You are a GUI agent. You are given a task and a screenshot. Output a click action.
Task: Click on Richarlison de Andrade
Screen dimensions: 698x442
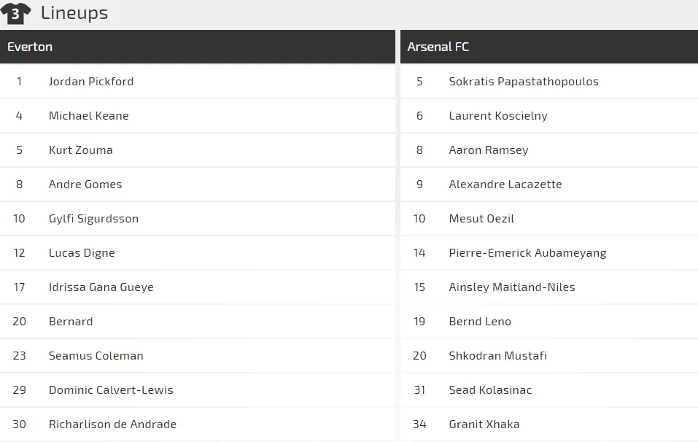112,424
